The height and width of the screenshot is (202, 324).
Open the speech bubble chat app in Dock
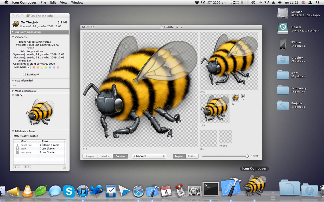55,191
